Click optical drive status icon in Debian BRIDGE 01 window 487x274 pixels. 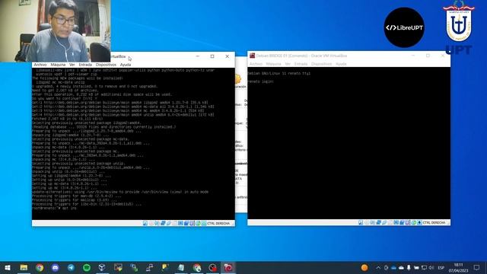367,222
